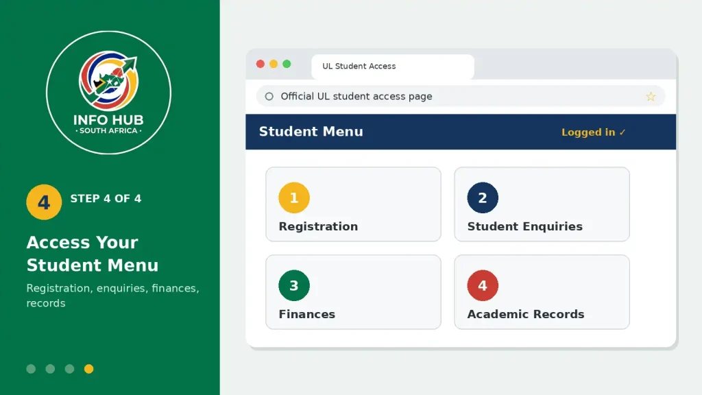Click the red number 4 circle icon
This screenshot has width=702, height=395.
[483, 285]
